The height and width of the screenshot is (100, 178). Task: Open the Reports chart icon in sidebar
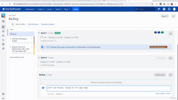[3, 40]
